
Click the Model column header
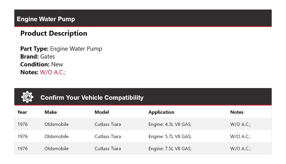[102, 112]
